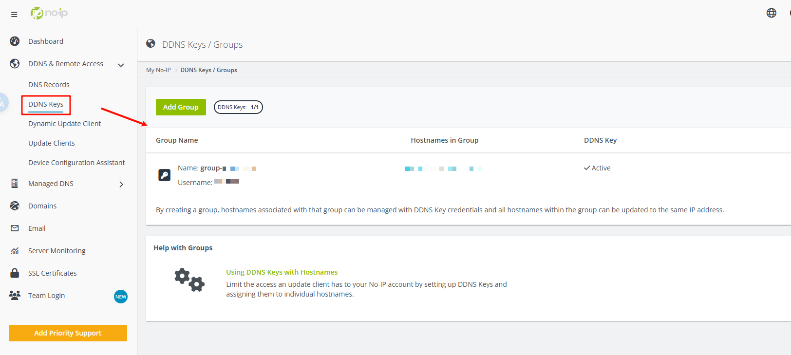The height and width of the screenshot is (355, 791).
Task: Go to Device Configuration Assistant
Action: pos(76,163)
